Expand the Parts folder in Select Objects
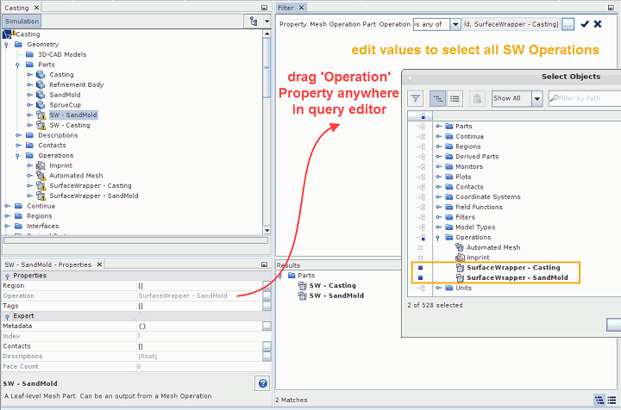Screen dimensions: 621x410 click(x=438, y=126)
